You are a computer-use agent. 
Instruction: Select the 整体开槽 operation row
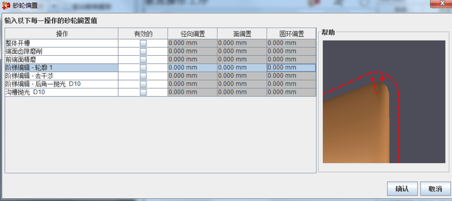click(61, 43)
